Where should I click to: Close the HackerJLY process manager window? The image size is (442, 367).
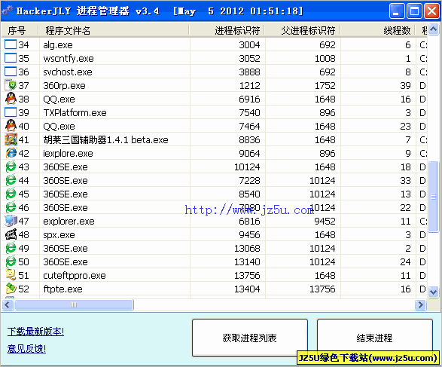tap(431, 11)
